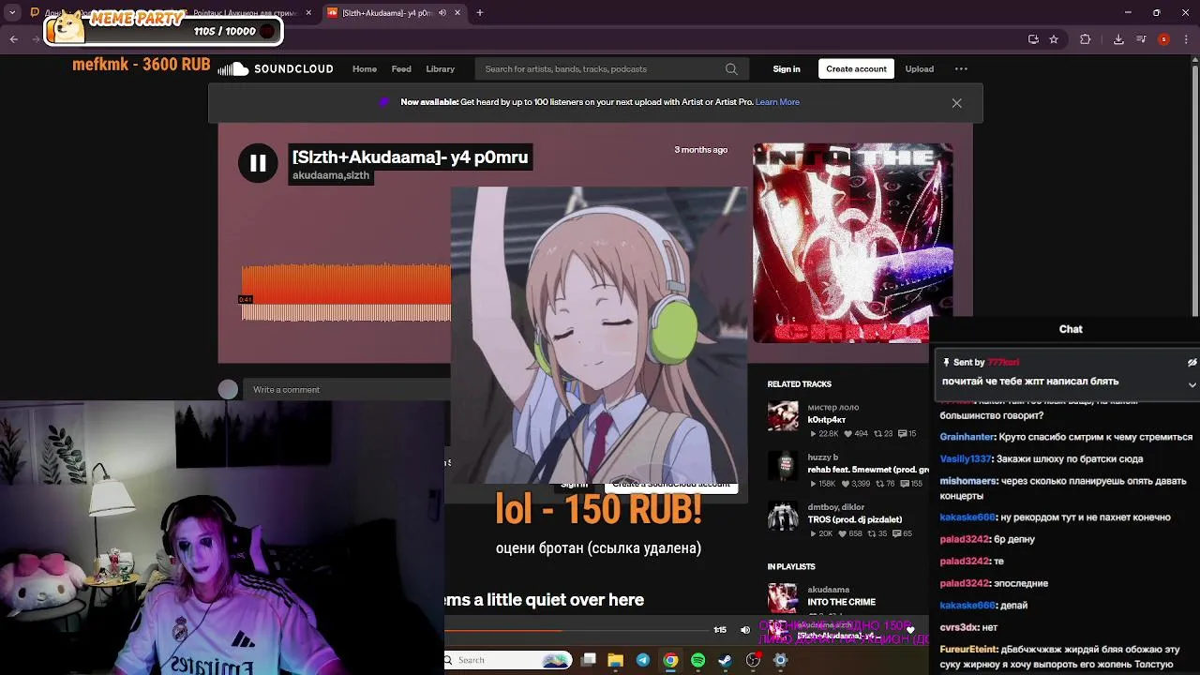The image size is (1200, 675).
Task: Click the IN PLAYLISTS heading
Action: (791, 566)
